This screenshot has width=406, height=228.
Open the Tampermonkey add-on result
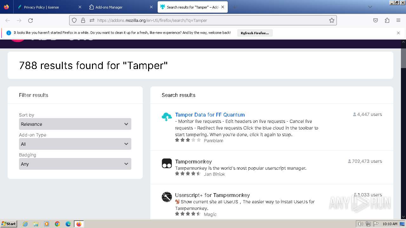pos(193,161)
